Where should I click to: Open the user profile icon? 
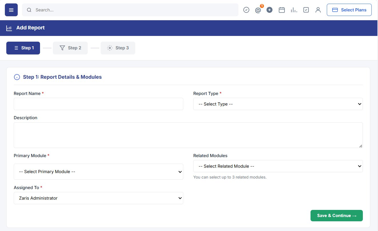click(318, 10)
